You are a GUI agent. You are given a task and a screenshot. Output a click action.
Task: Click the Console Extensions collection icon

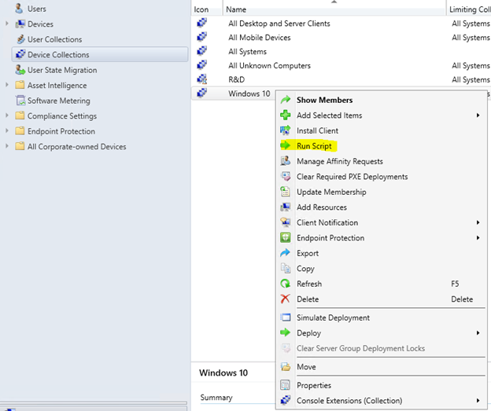[x=286, y=400]
